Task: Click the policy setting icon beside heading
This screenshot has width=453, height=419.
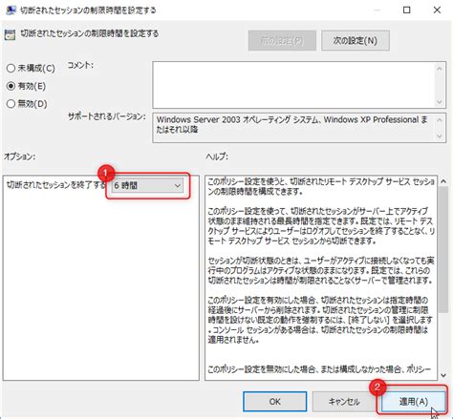Action: 10,34
